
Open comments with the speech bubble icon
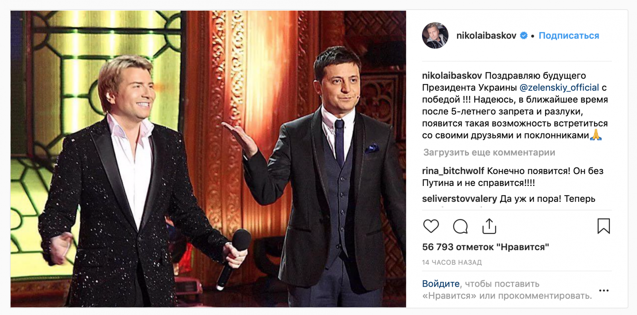460,226
